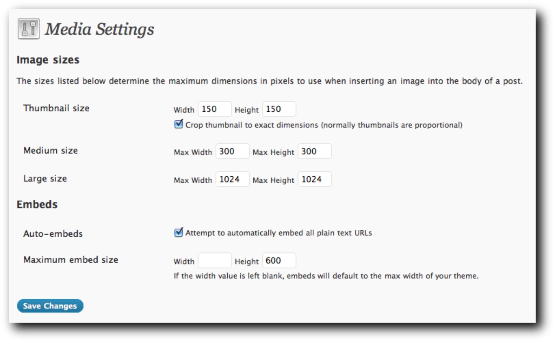555x342 pixels.
Task: Select the Medium size Max Width field
Action: (x=232, y=151)
